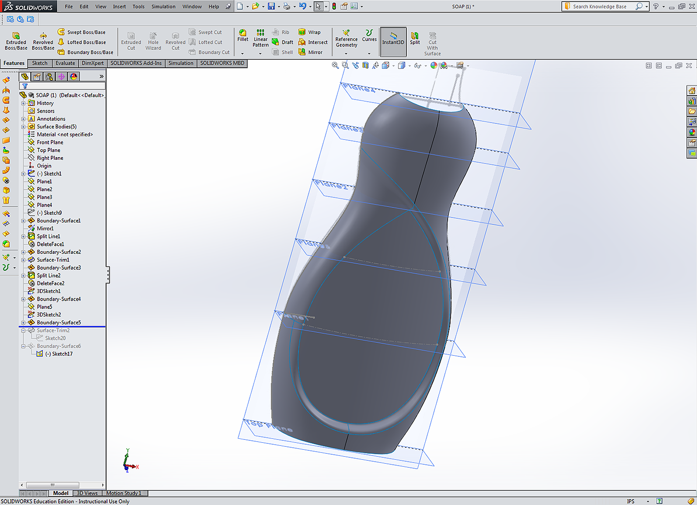Image resolution: width=697 pixels, height=505 pixels.
Task: Select the Revolved Boss/Base tool
Action: [43, 42]
